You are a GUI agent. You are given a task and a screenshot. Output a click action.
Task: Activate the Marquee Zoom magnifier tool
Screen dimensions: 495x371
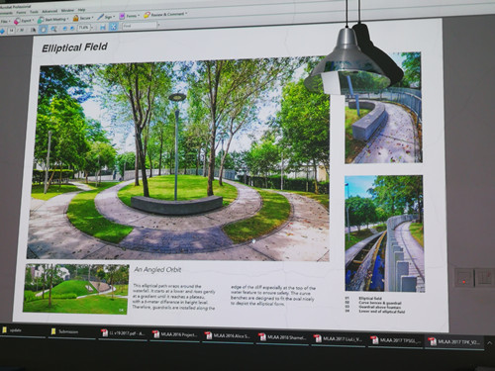[x=53, y=29]
